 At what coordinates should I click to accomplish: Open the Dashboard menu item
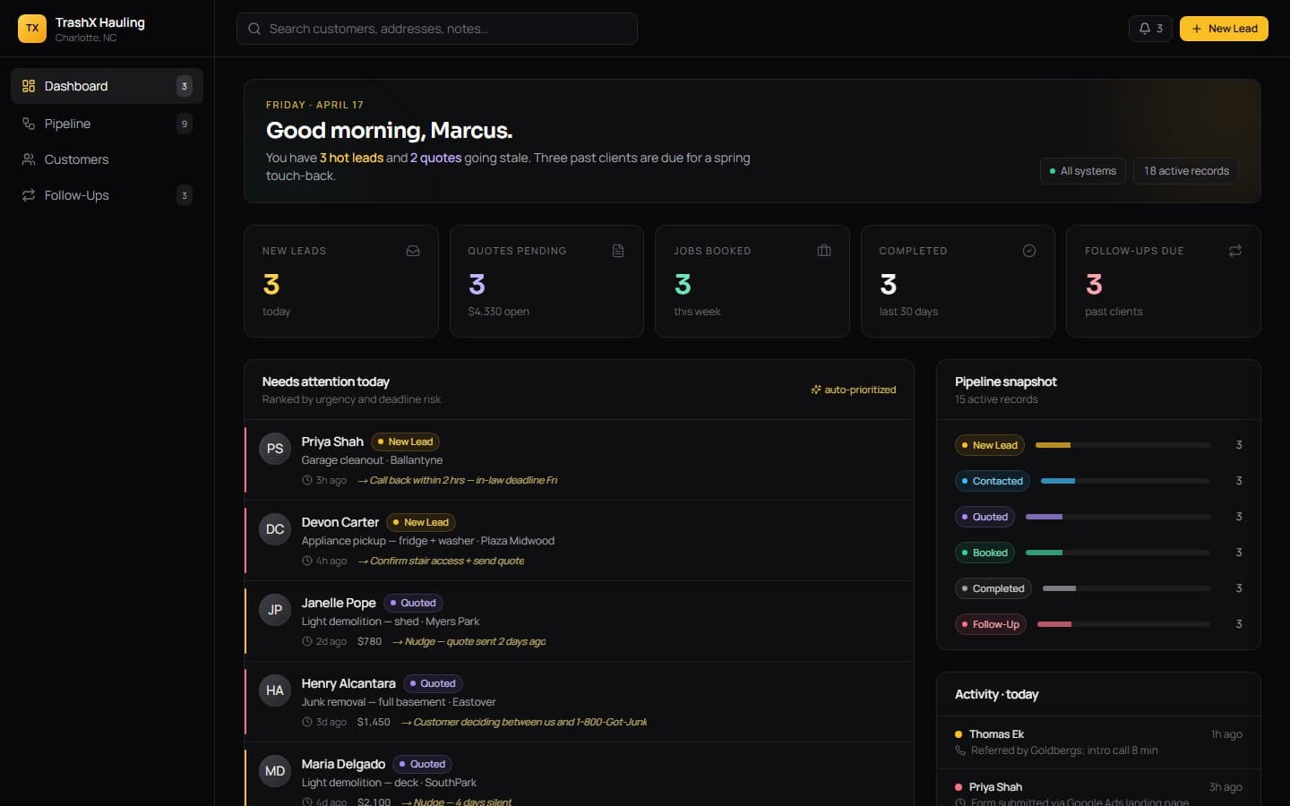click(x=107, y=86)
